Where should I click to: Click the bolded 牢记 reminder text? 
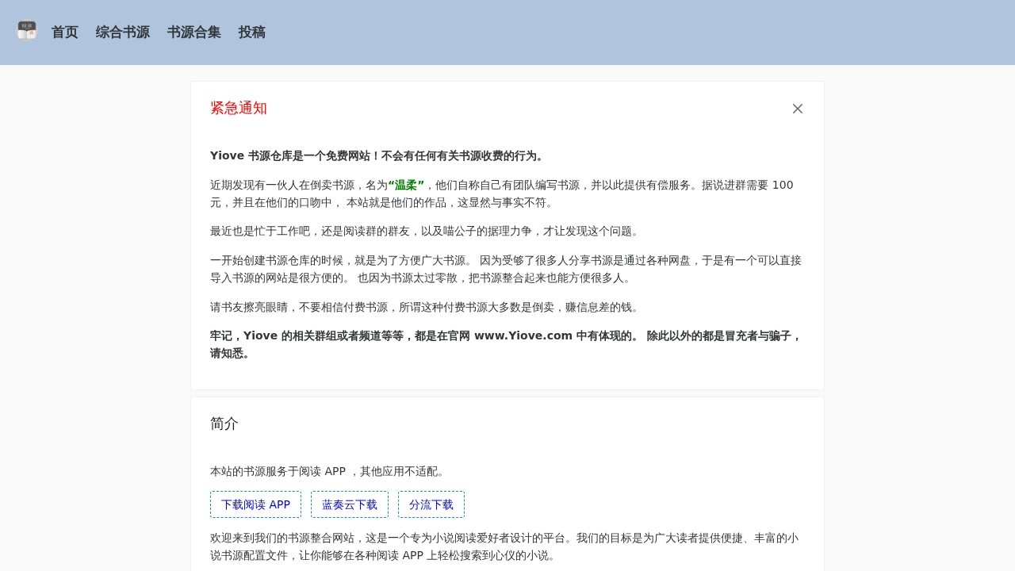[x=504, y=344]
